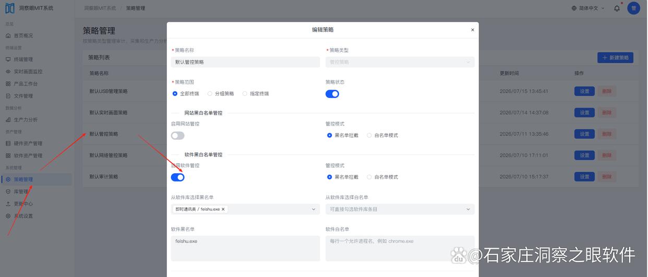Select 全部终端 radio option
The width and height of the screenshot is (648, 277).
(186, 94)
